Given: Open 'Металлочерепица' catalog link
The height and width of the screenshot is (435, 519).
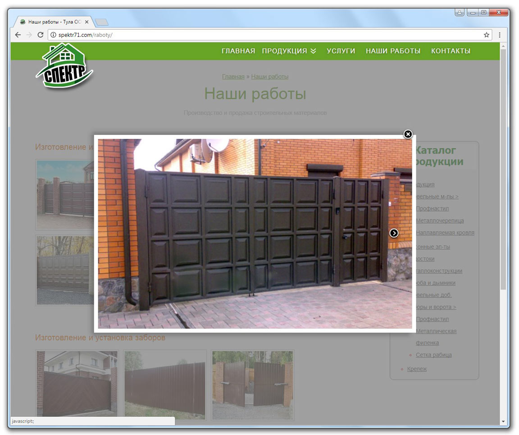Looking at the screenshot, I should (x=440, y=220).
